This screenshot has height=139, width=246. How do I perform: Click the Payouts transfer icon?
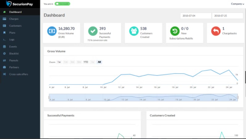tap(4, 61)
